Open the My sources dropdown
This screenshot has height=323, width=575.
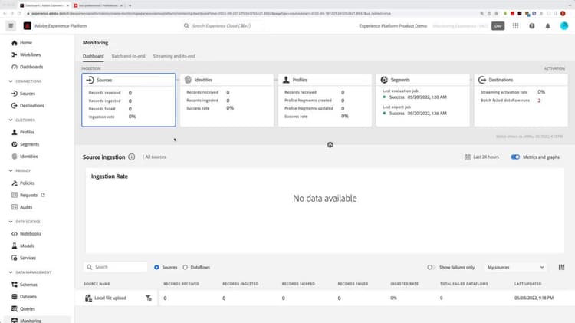(x=515, y=267)
